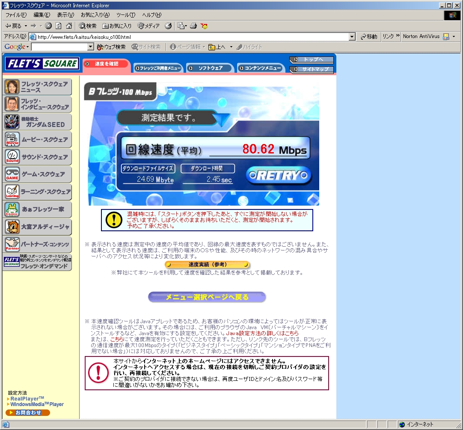Select the フレッツご利用者メニュー tab
This screenshot has height=430, width=463.
[158, 68]
